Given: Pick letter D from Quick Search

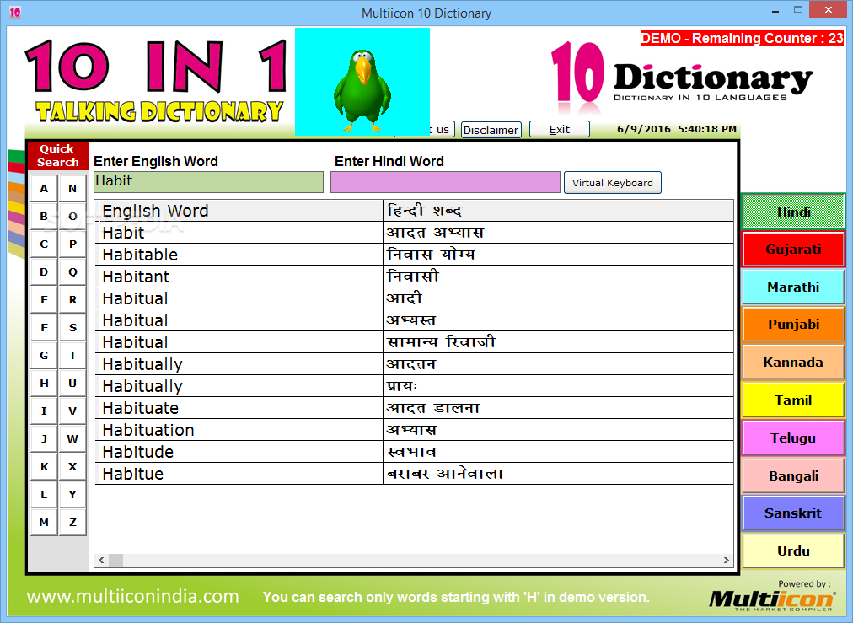Looking at the screenshot, I should (x=44, y=272).
